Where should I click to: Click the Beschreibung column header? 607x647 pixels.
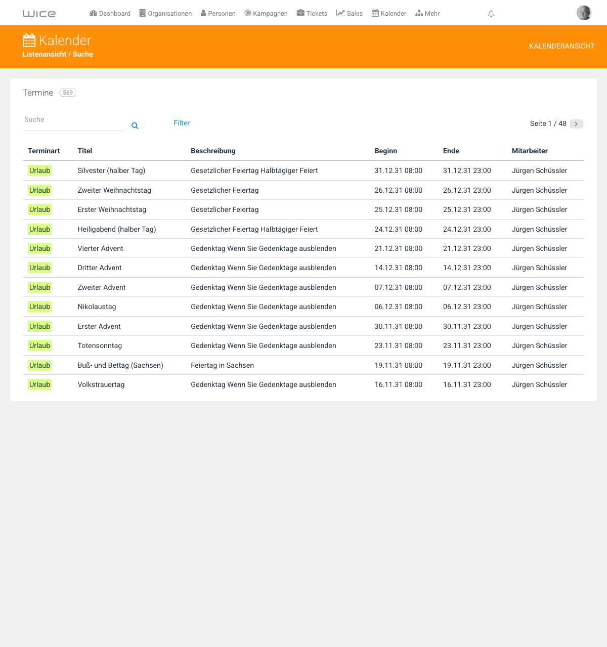(213, 151)
